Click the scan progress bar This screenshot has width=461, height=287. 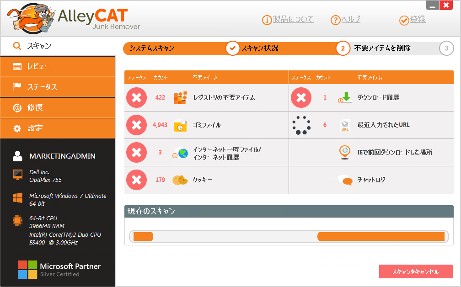(289, 236)
